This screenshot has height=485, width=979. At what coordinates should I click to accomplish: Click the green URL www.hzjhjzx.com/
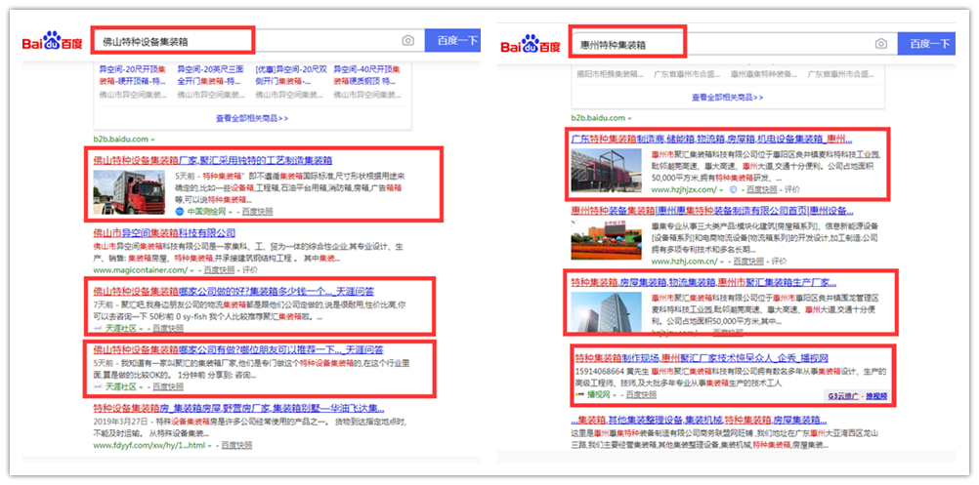tap(684, 189)
